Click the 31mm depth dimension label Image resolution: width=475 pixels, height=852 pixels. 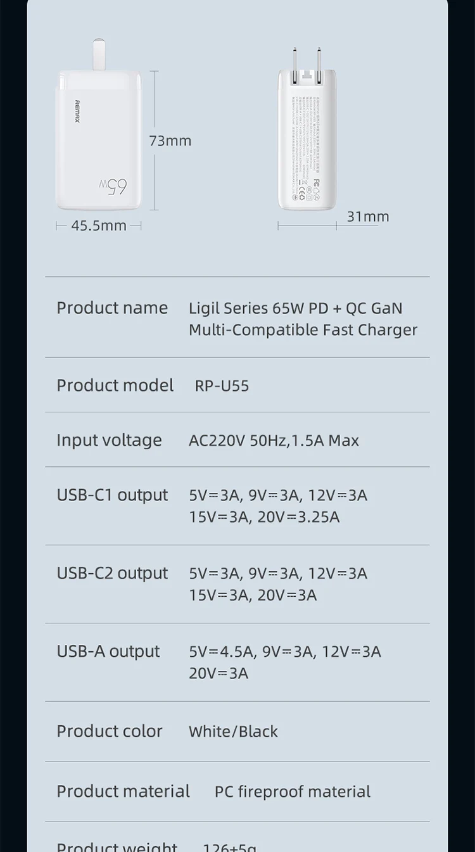(368, 217)
